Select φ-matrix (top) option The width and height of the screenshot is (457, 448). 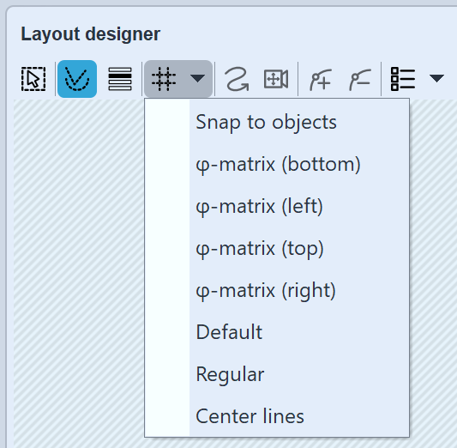277,248
